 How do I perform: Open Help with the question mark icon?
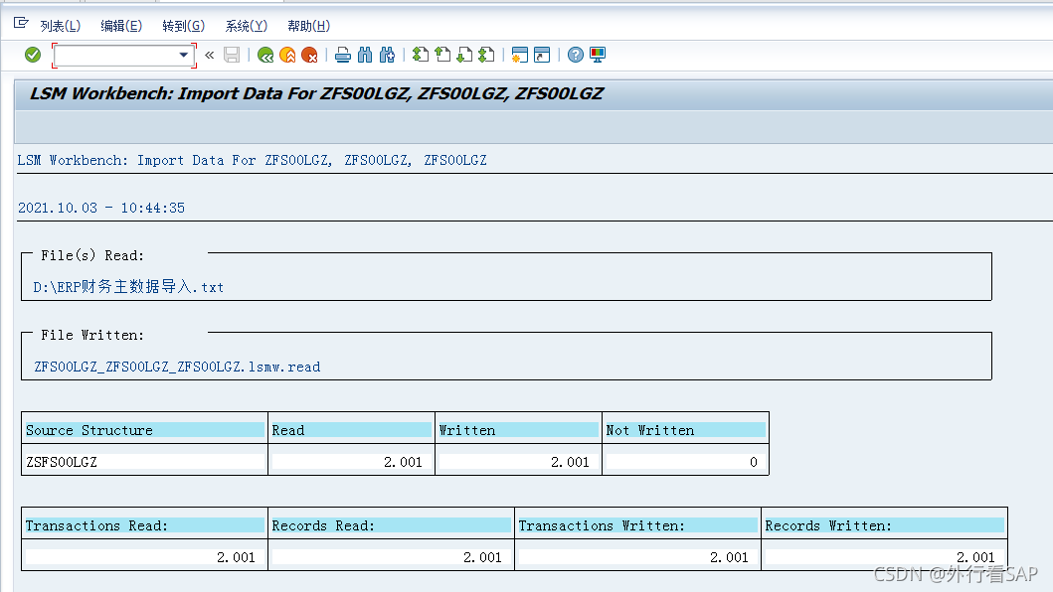click(576, 55)
